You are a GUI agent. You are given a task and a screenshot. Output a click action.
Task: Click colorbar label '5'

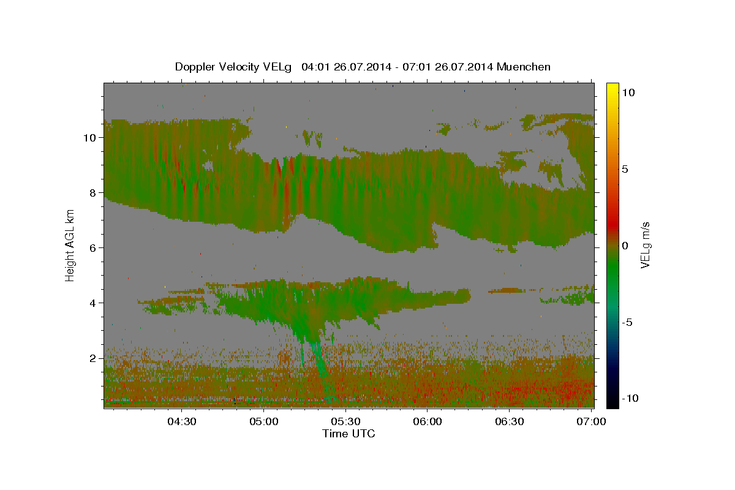tap(625, 168)
